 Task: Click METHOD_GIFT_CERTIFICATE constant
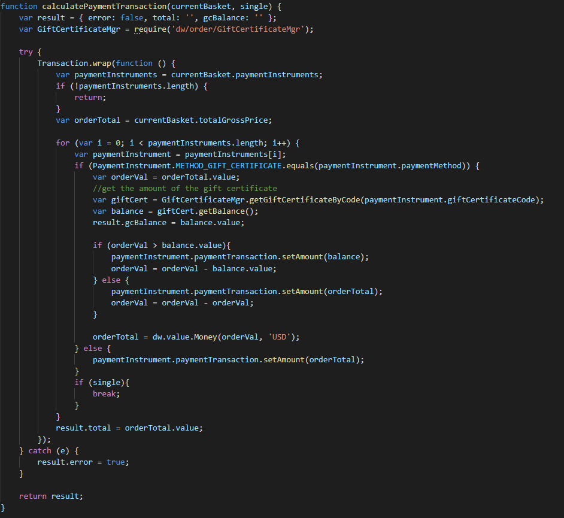[228, 166]
